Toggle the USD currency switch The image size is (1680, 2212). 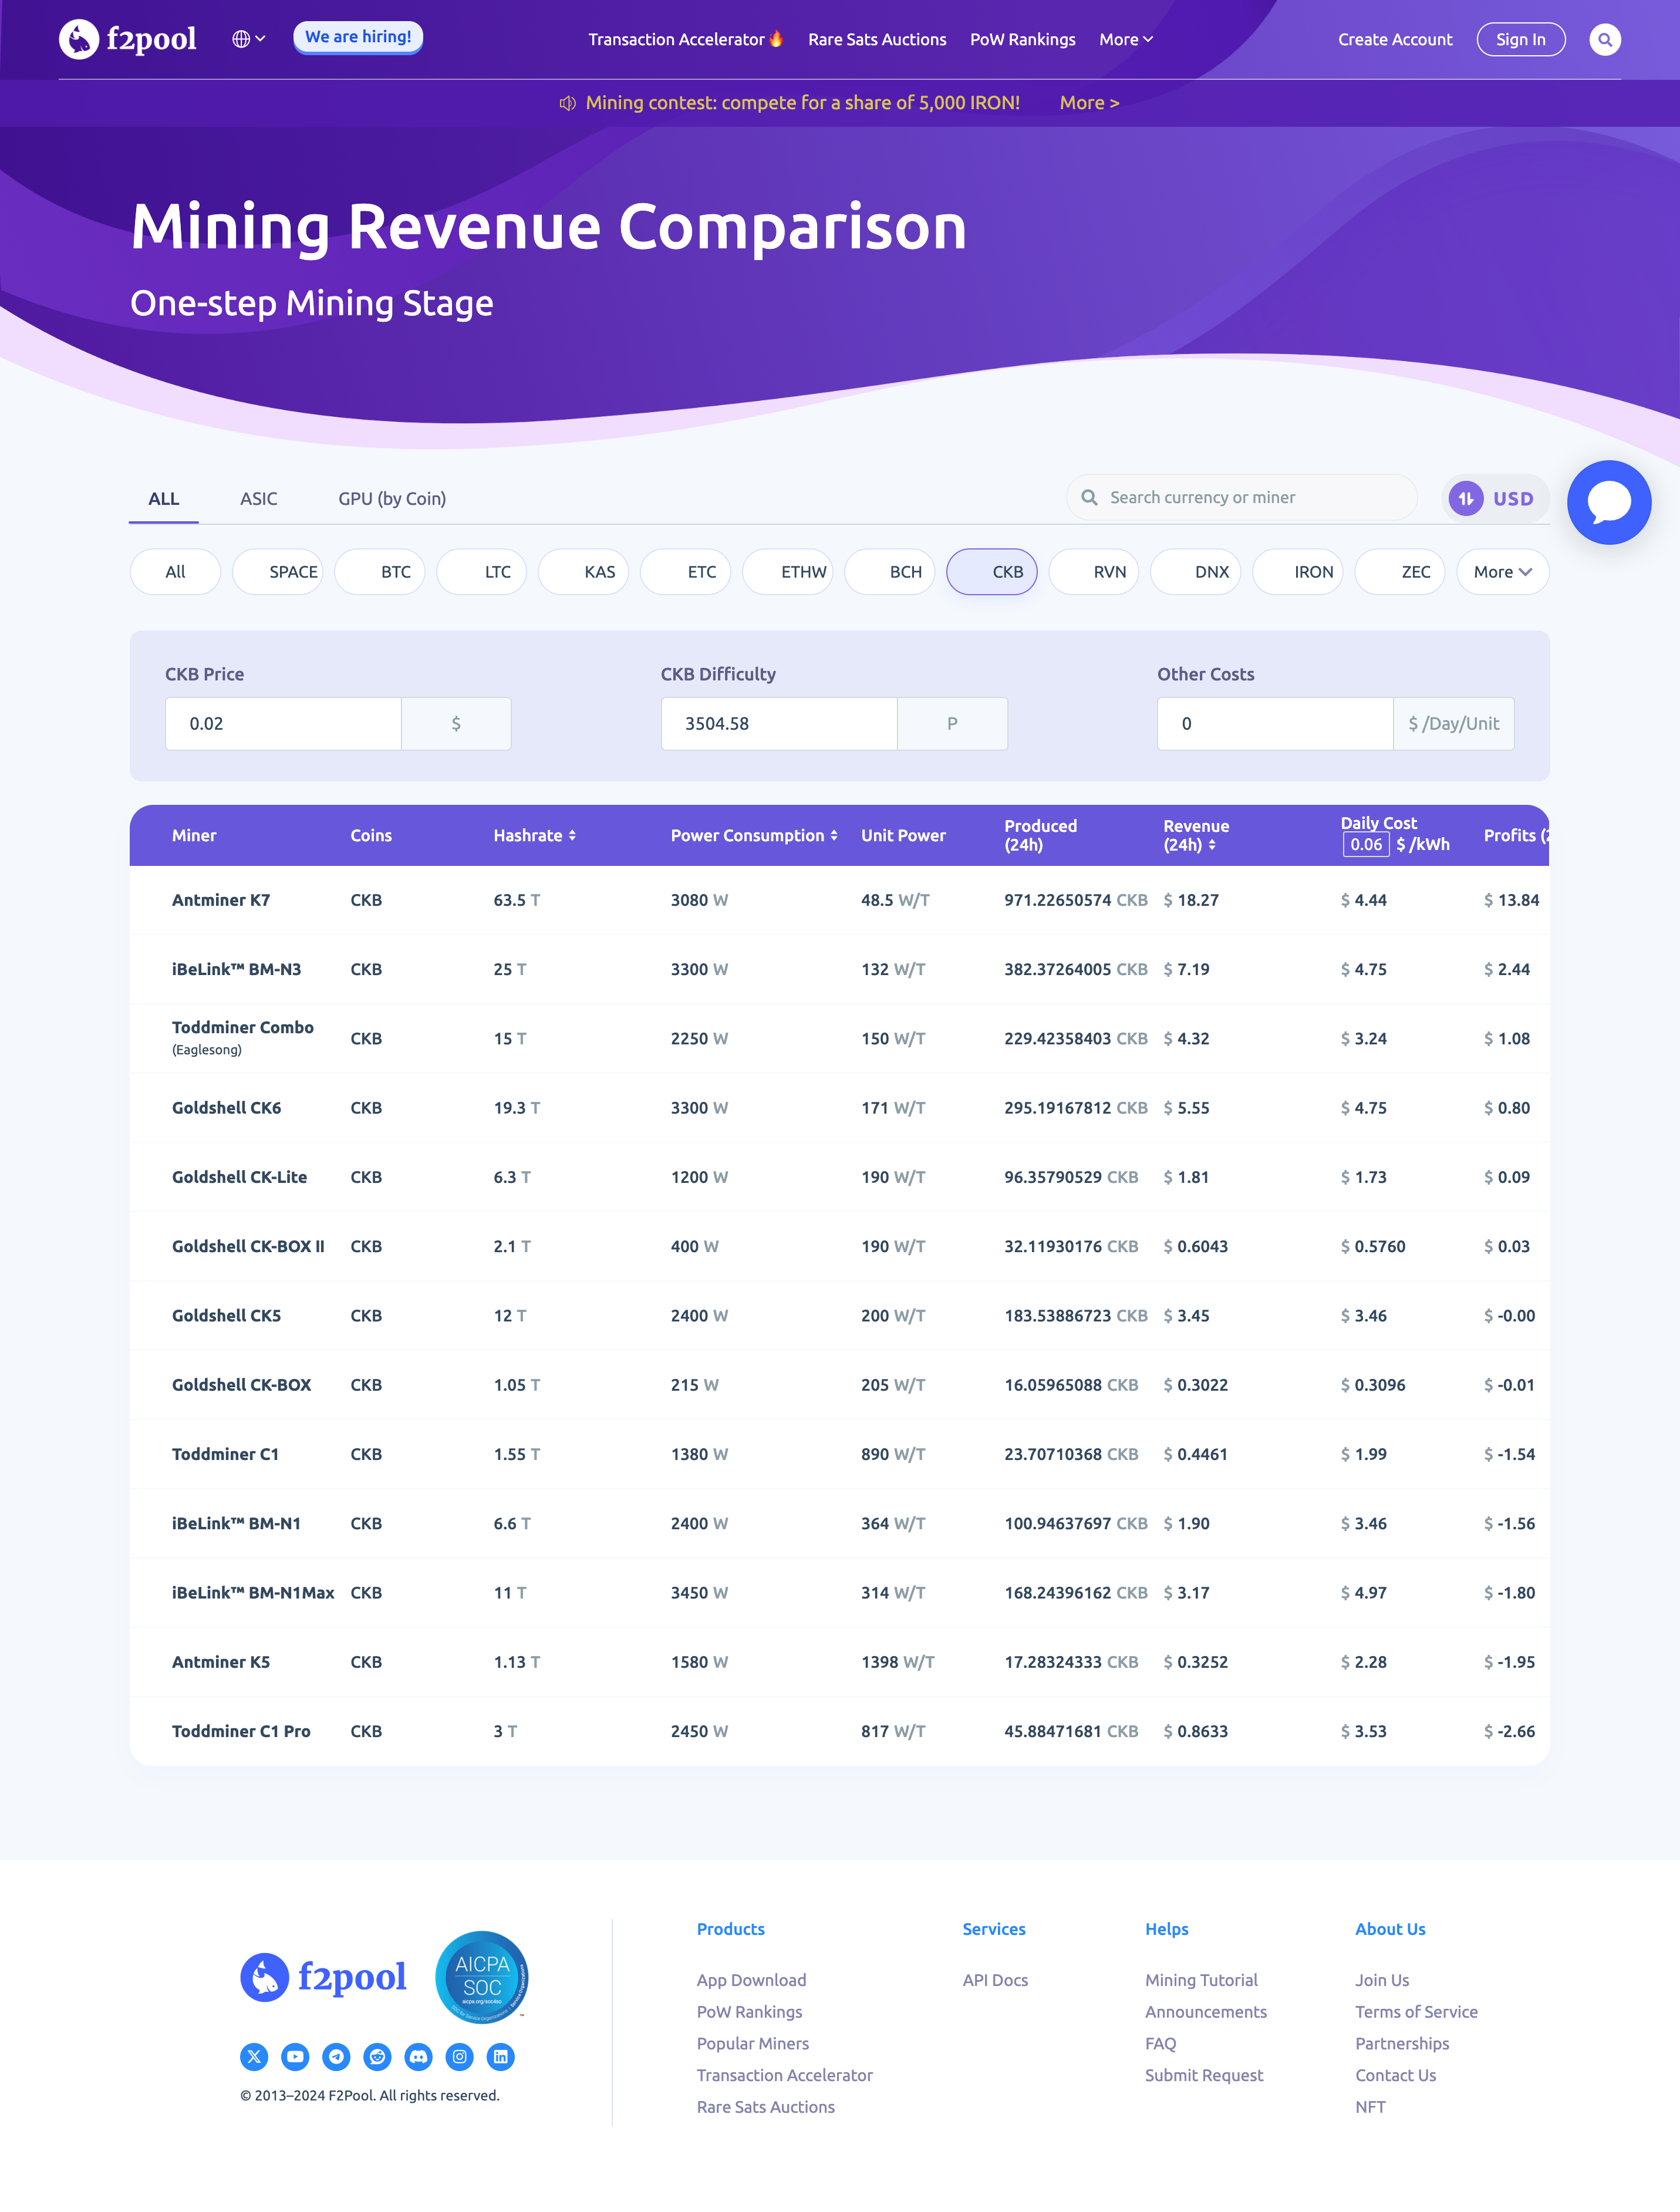pyautogui.click(x=1494, y=498)
